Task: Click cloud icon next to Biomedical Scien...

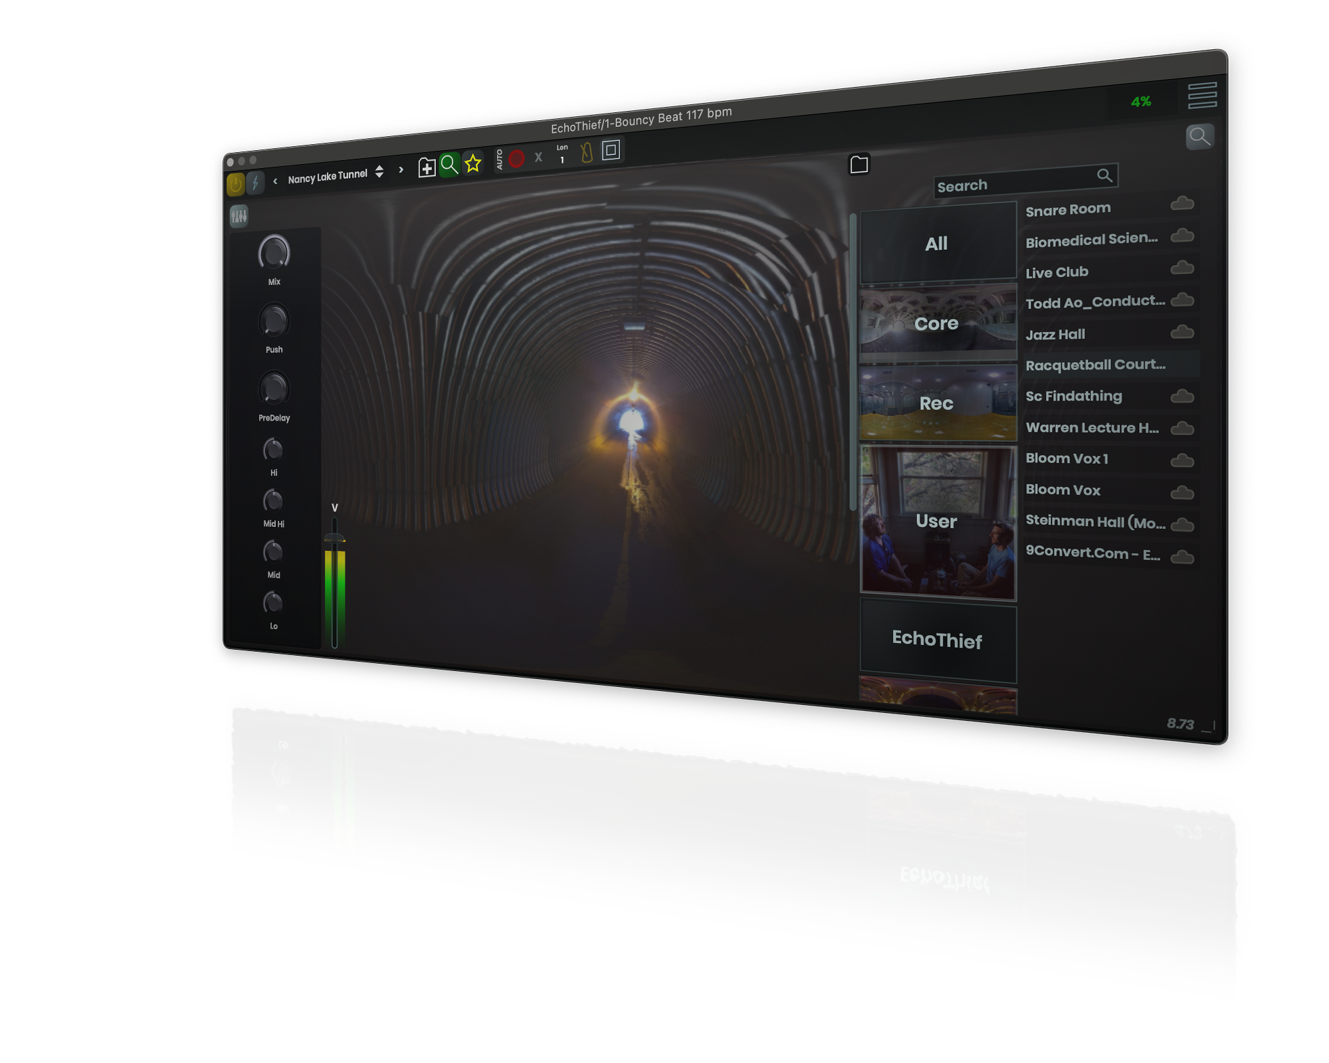Action: [x=1182, y=235]
